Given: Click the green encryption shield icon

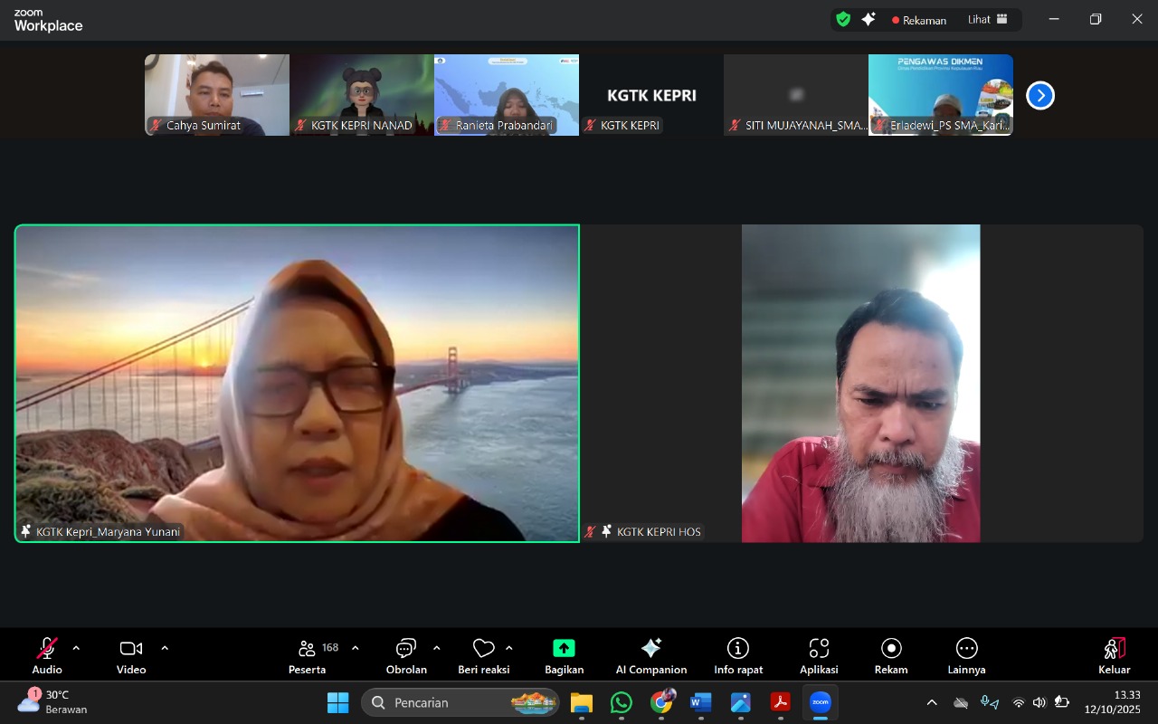Looking at the screenshot, I should coord(843,19).
